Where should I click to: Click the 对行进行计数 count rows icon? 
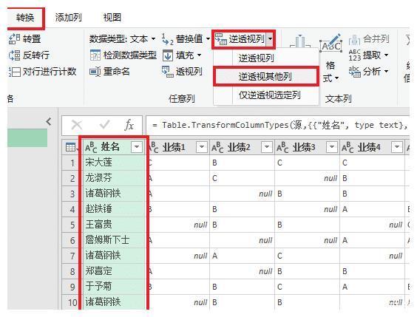14,72
